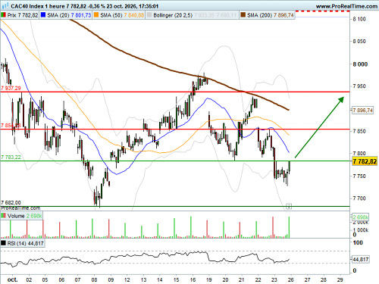379x284 pixels.
Task: Click the 'RSI (14) 44,817' panel label
Action: (x=26, y=244)
